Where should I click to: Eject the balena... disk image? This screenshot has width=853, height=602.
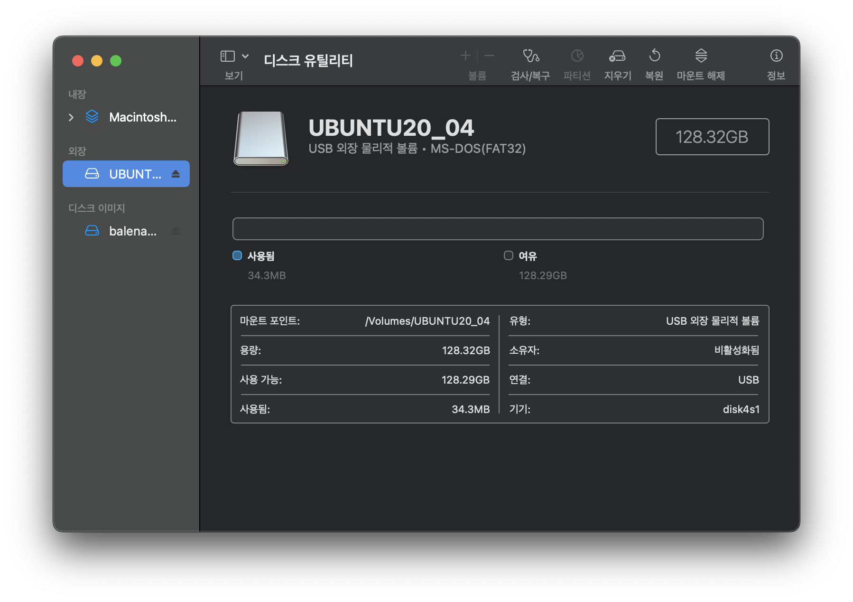(x=176, y=231)
